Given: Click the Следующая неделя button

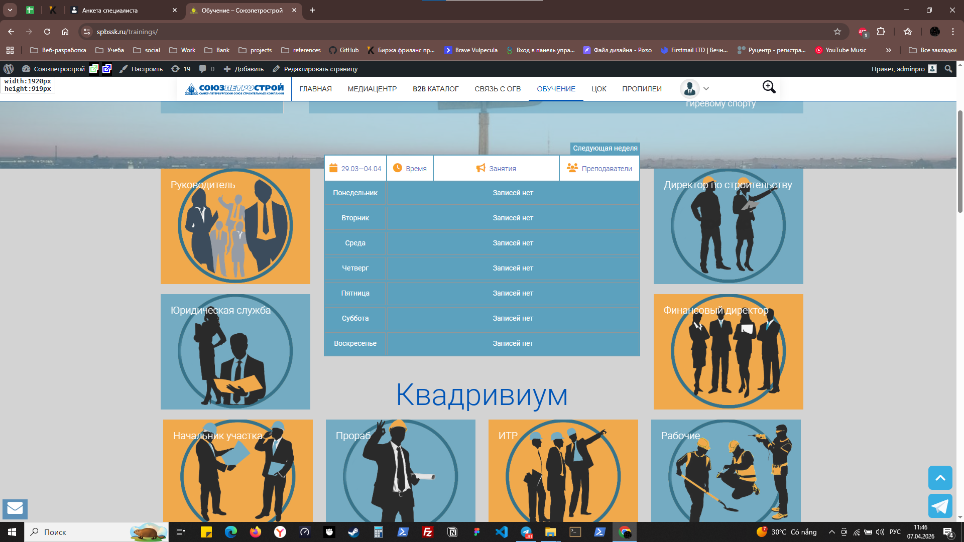Looking at the screenshot, I should click(605, 148).
